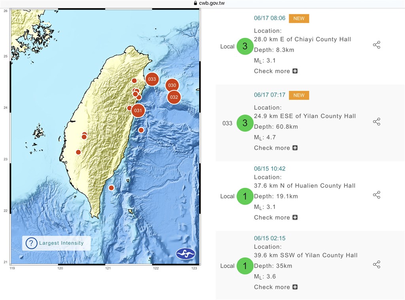Click the green intensity 3 circle for Chiayi quake
The width and height of the screenshot is (405, 300).
[245, 46]
